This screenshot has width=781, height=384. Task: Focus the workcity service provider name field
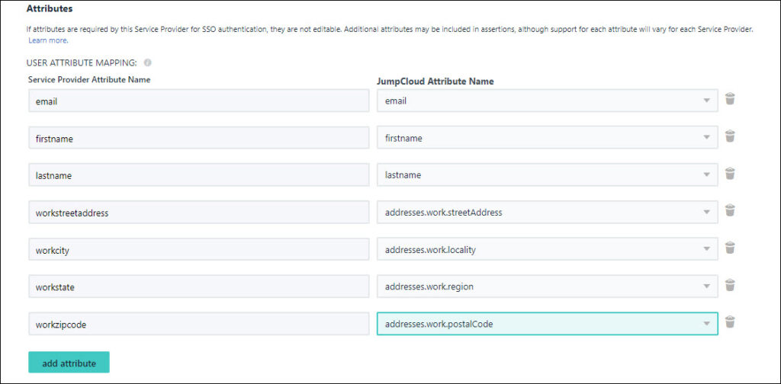pos(198,250)
